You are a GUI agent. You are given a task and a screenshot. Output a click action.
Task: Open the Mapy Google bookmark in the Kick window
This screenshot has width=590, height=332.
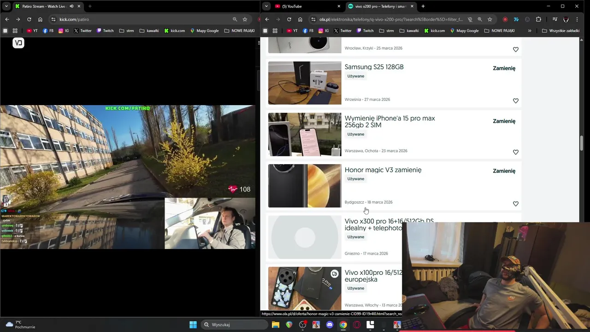click(x=205, y=31)
